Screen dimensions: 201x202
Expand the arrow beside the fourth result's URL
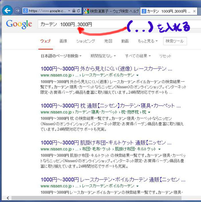pos(137,186)
